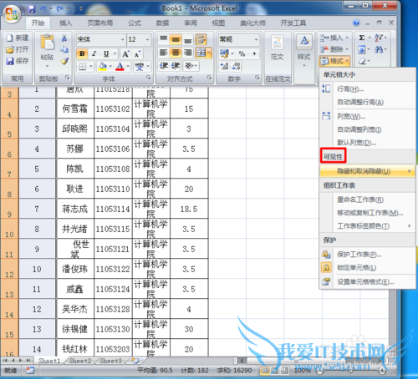Screen dimensions: 418x379
Task: Click the Fill down icon
Action: click(362, 50)
